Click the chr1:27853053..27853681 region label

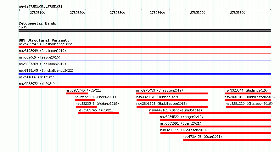41,7
